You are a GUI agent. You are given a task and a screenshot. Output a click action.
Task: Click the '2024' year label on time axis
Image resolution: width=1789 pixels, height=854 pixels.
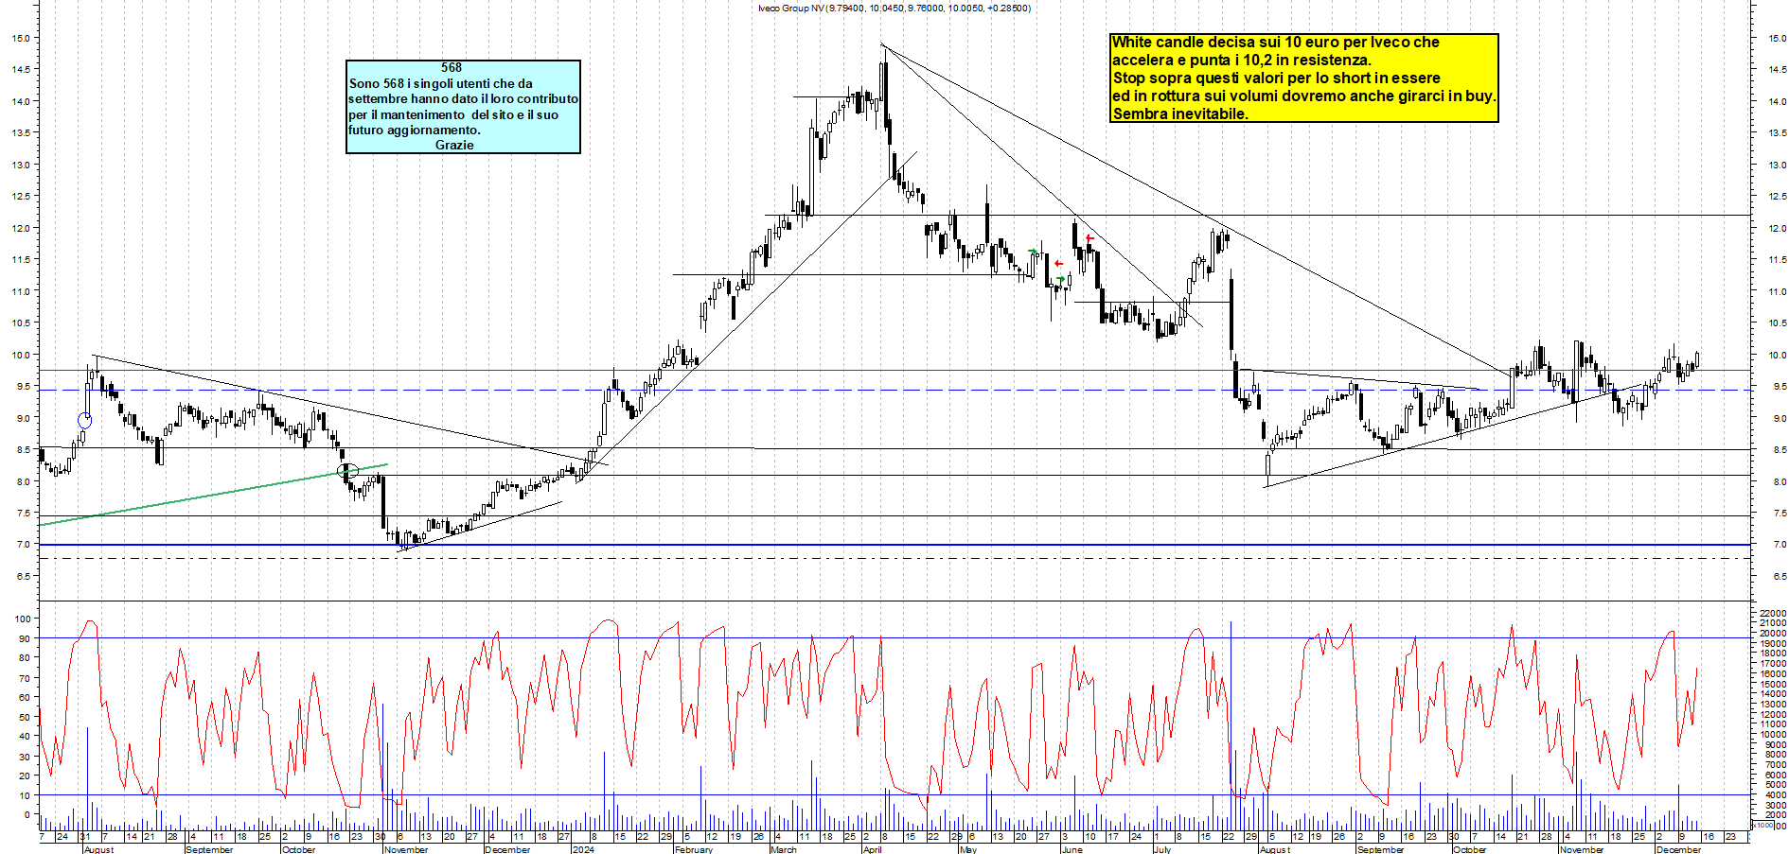pos(583,849)
